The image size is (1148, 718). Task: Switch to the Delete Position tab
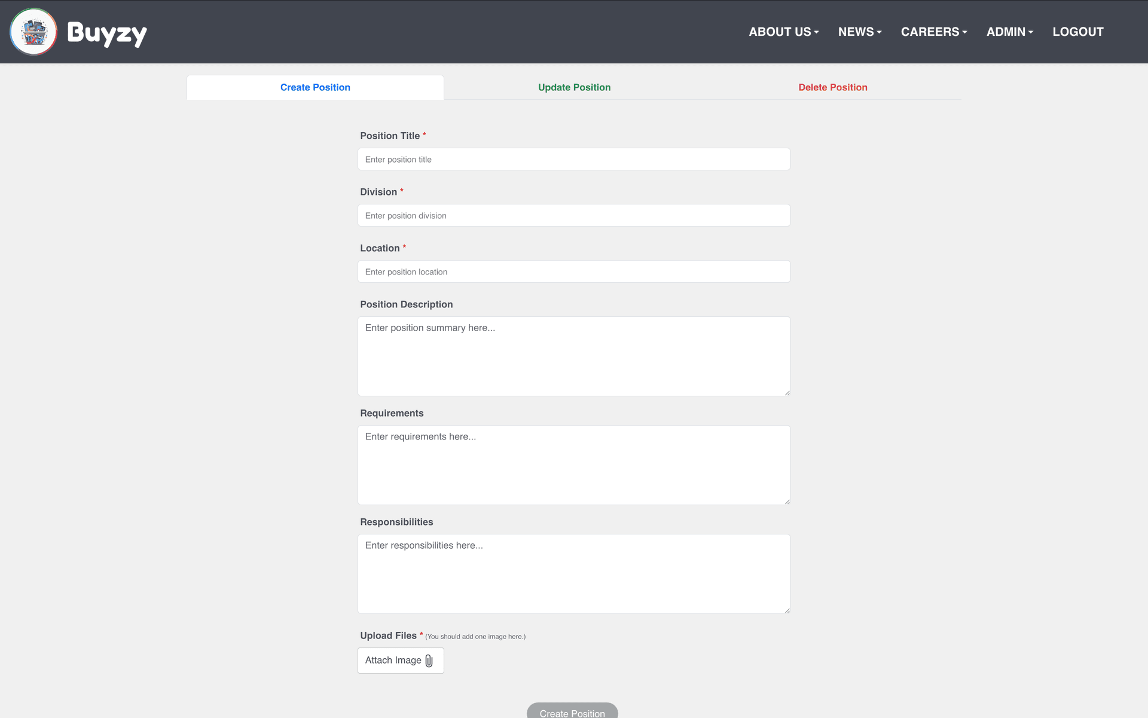coord(833,87)
